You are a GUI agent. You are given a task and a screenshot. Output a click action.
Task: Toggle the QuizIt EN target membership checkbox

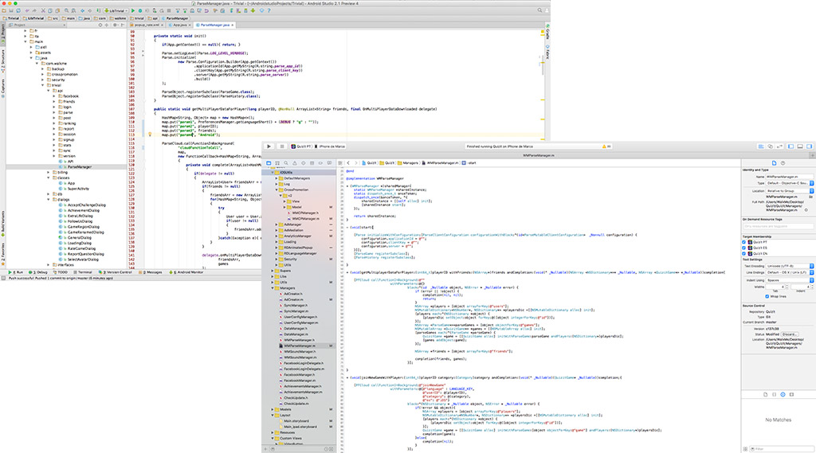coord(743,253)
